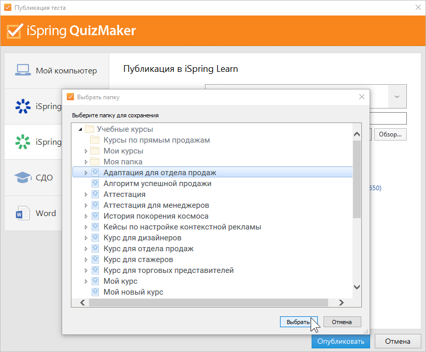Close the Выбрать папку dialog

362,97
